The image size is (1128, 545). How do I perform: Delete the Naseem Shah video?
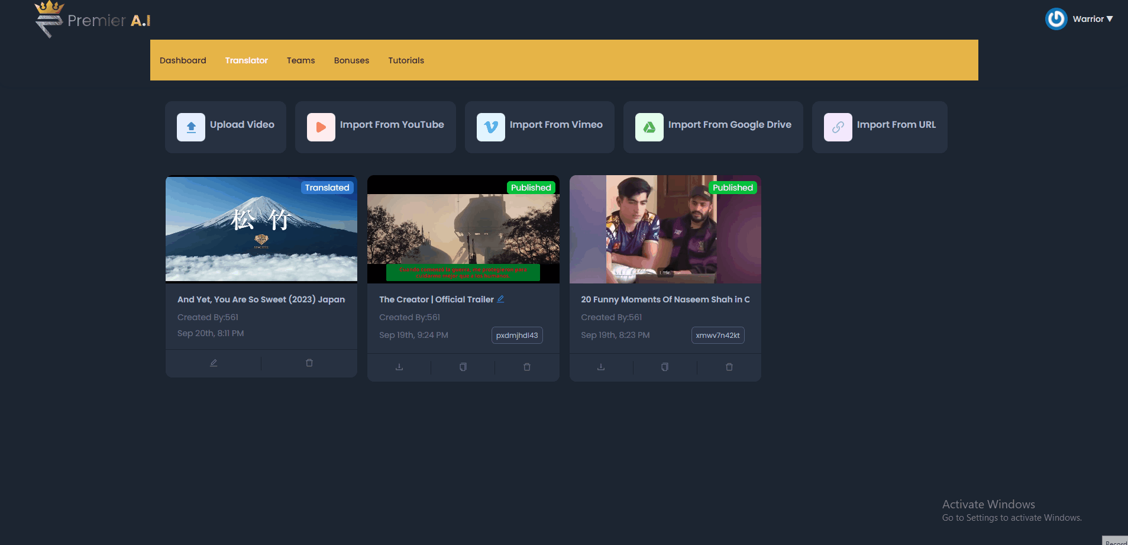coord(729,367)
